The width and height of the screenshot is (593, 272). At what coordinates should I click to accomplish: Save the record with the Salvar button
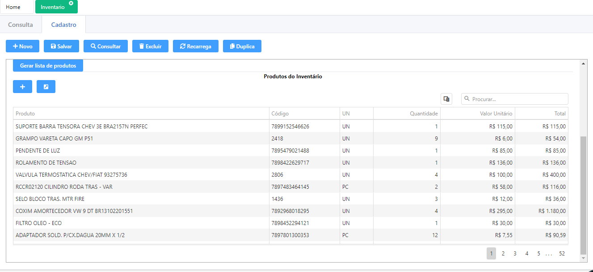[x=61, y=46]
